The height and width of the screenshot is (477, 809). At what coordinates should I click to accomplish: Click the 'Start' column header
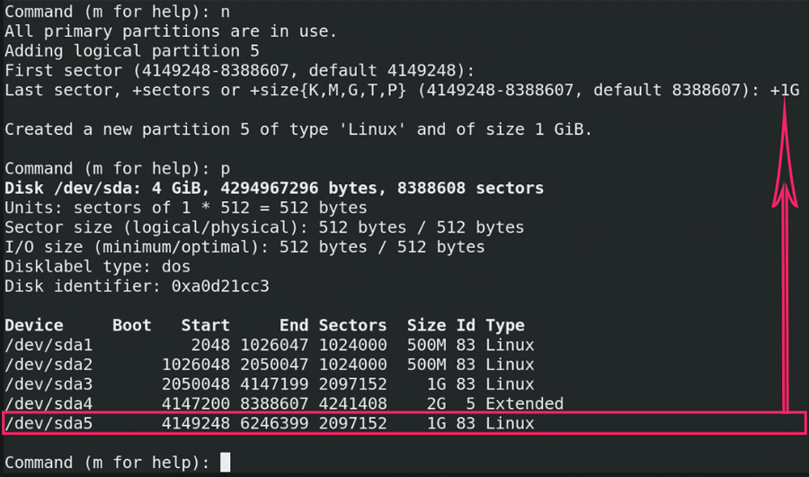(205, 325)
